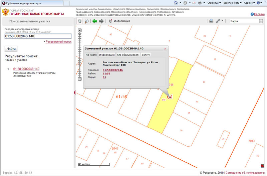Select the pan hand tool

79,21
